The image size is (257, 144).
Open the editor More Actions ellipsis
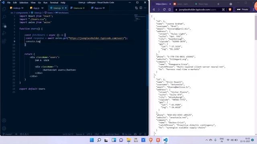pos(145,8)
